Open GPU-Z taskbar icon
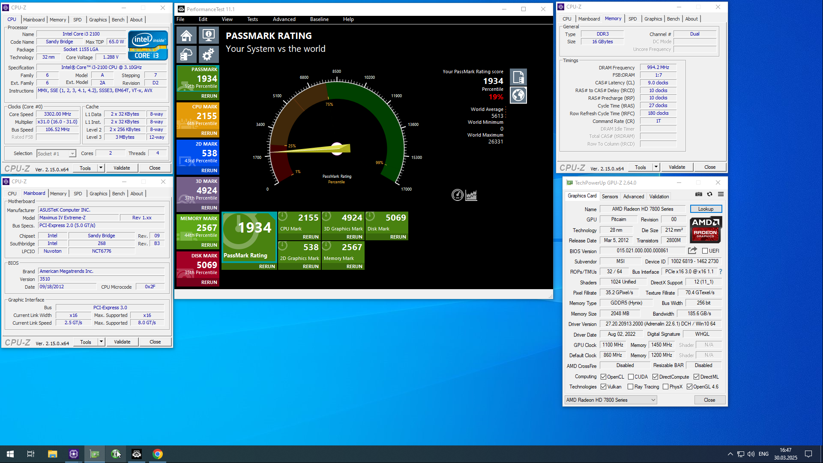823x463 pixels. pyautogui.click(x=95, y=454)
